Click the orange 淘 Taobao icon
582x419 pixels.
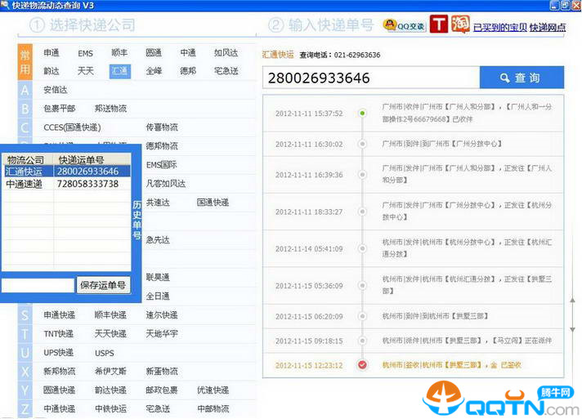(459, 25)
